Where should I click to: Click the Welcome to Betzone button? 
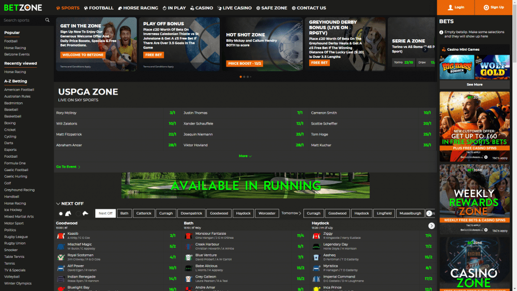tap(83, 55)
